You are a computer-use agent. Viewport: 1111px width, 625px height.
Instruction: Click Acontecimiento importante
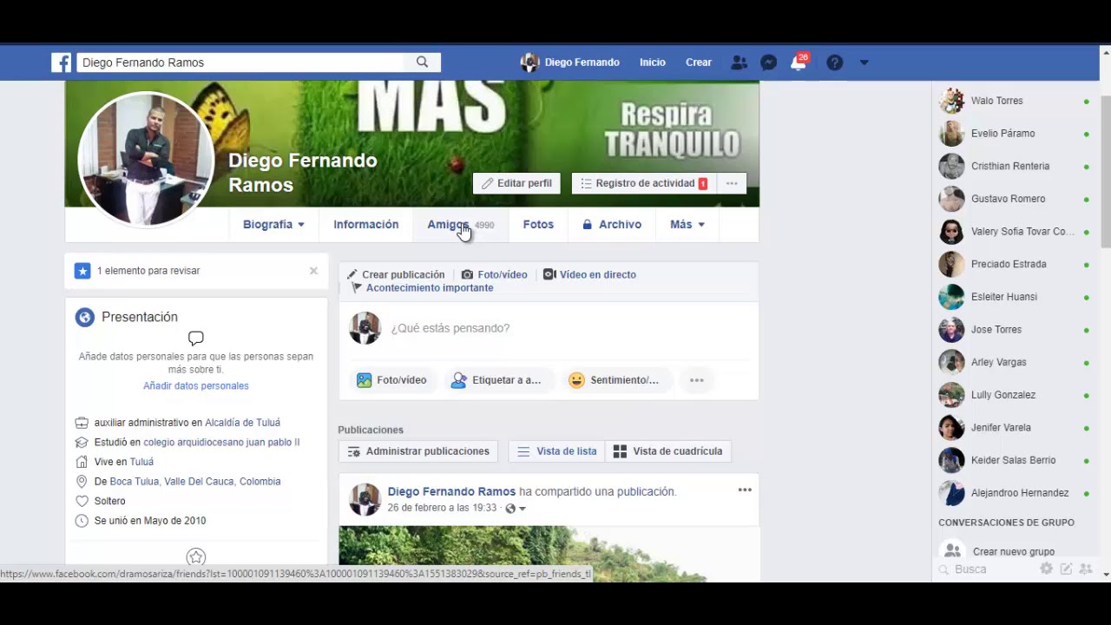[x=422, y=287]
